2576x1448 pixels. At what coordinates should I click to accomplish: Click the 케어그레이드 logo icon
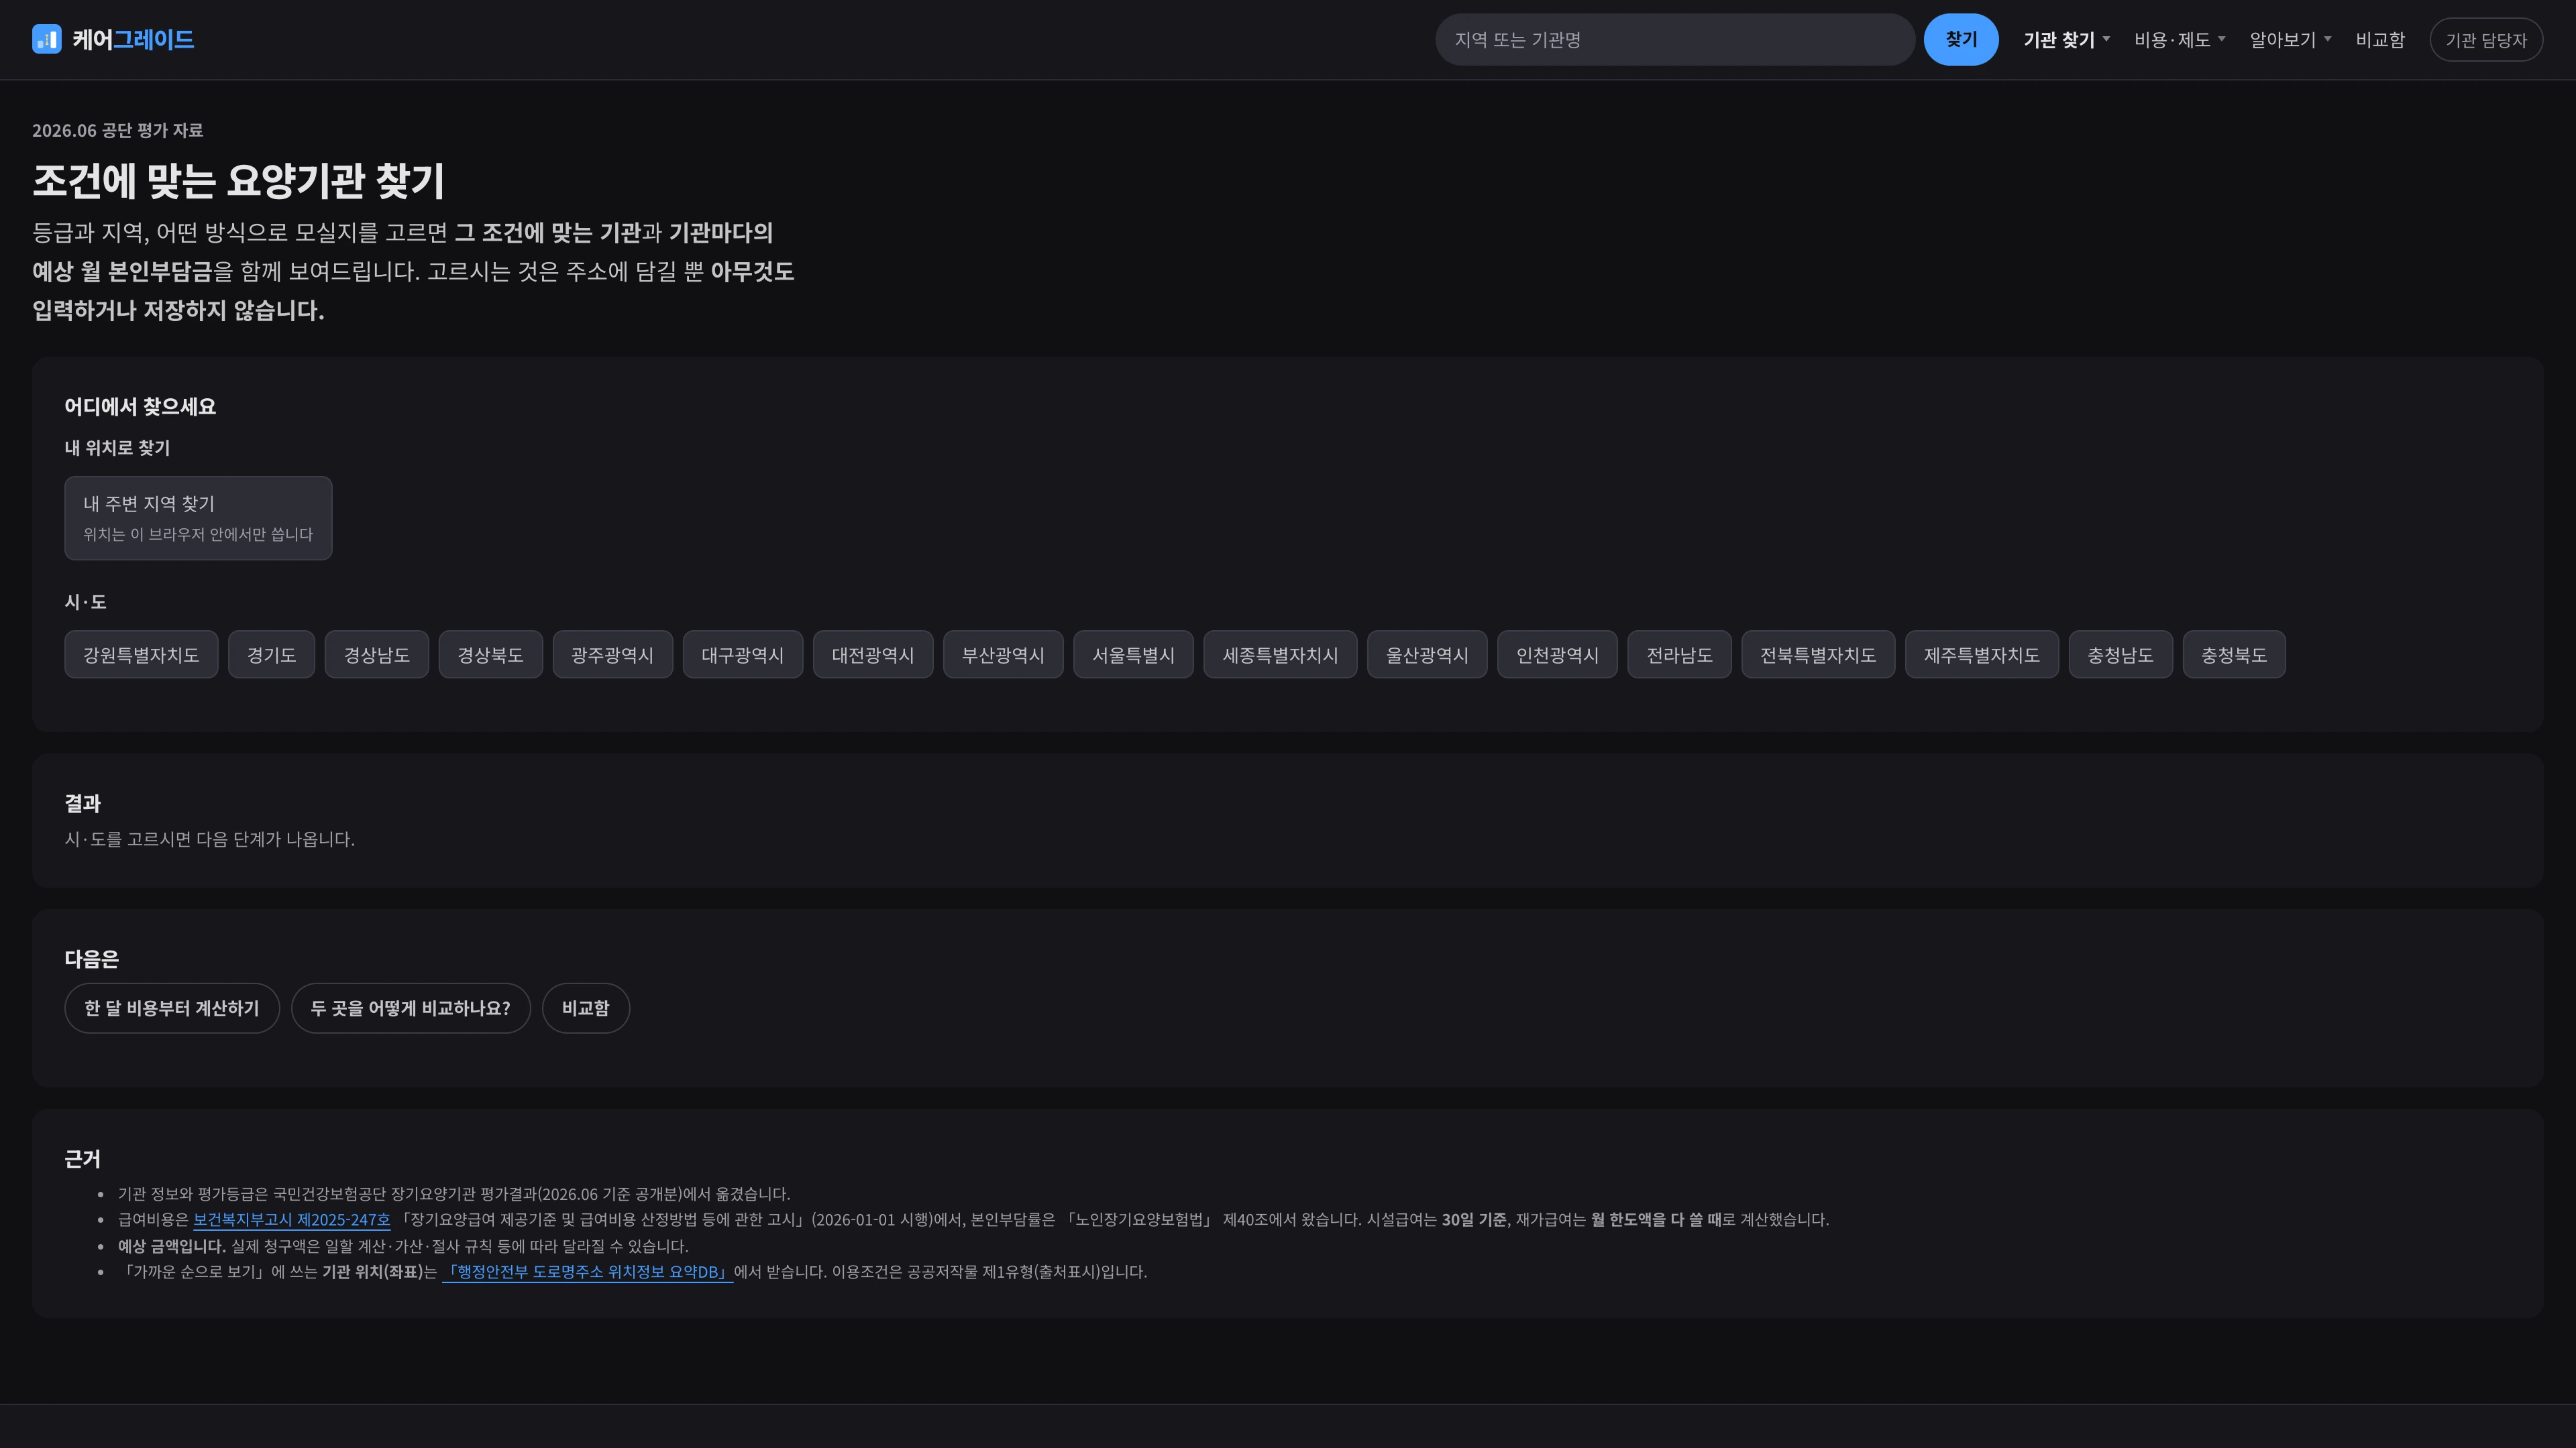pyautogui.click(x=46, y=39)
